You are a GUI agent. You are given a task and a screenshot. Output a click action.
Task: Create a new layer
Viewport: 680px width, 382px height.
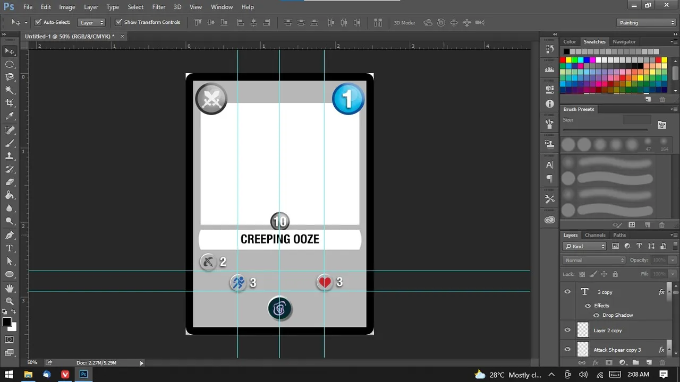click(x=649, y=363)
